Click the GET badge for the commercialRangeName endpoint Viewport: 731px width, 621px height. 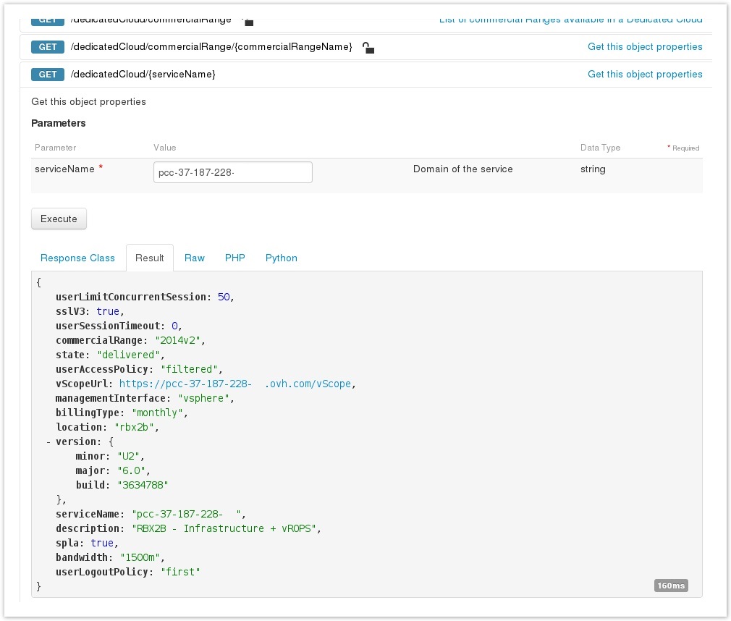[x=48, y=47]
